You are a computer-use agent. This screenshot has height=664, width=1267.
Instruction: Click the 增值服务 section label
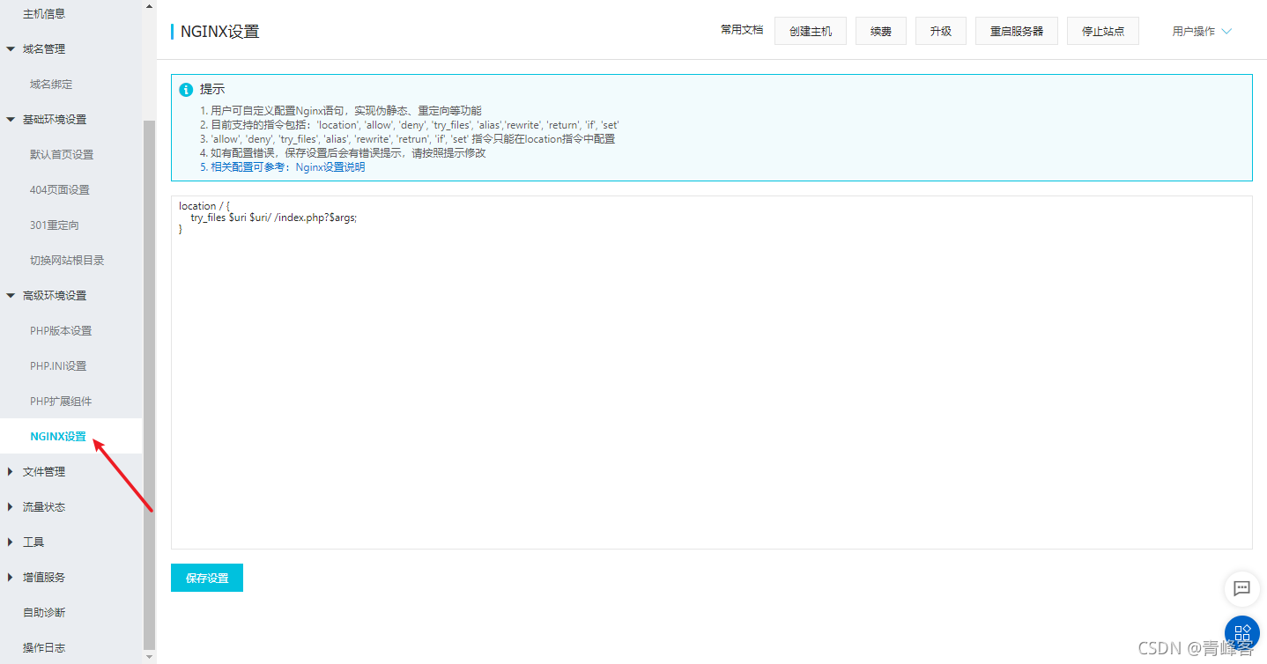(44, 578)
